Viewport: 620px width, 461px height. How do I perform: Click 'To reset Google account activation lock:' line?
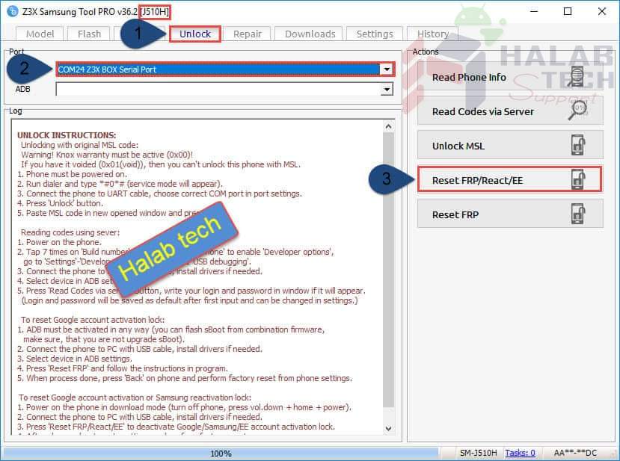pyautogui.click(x=93, y=320)
